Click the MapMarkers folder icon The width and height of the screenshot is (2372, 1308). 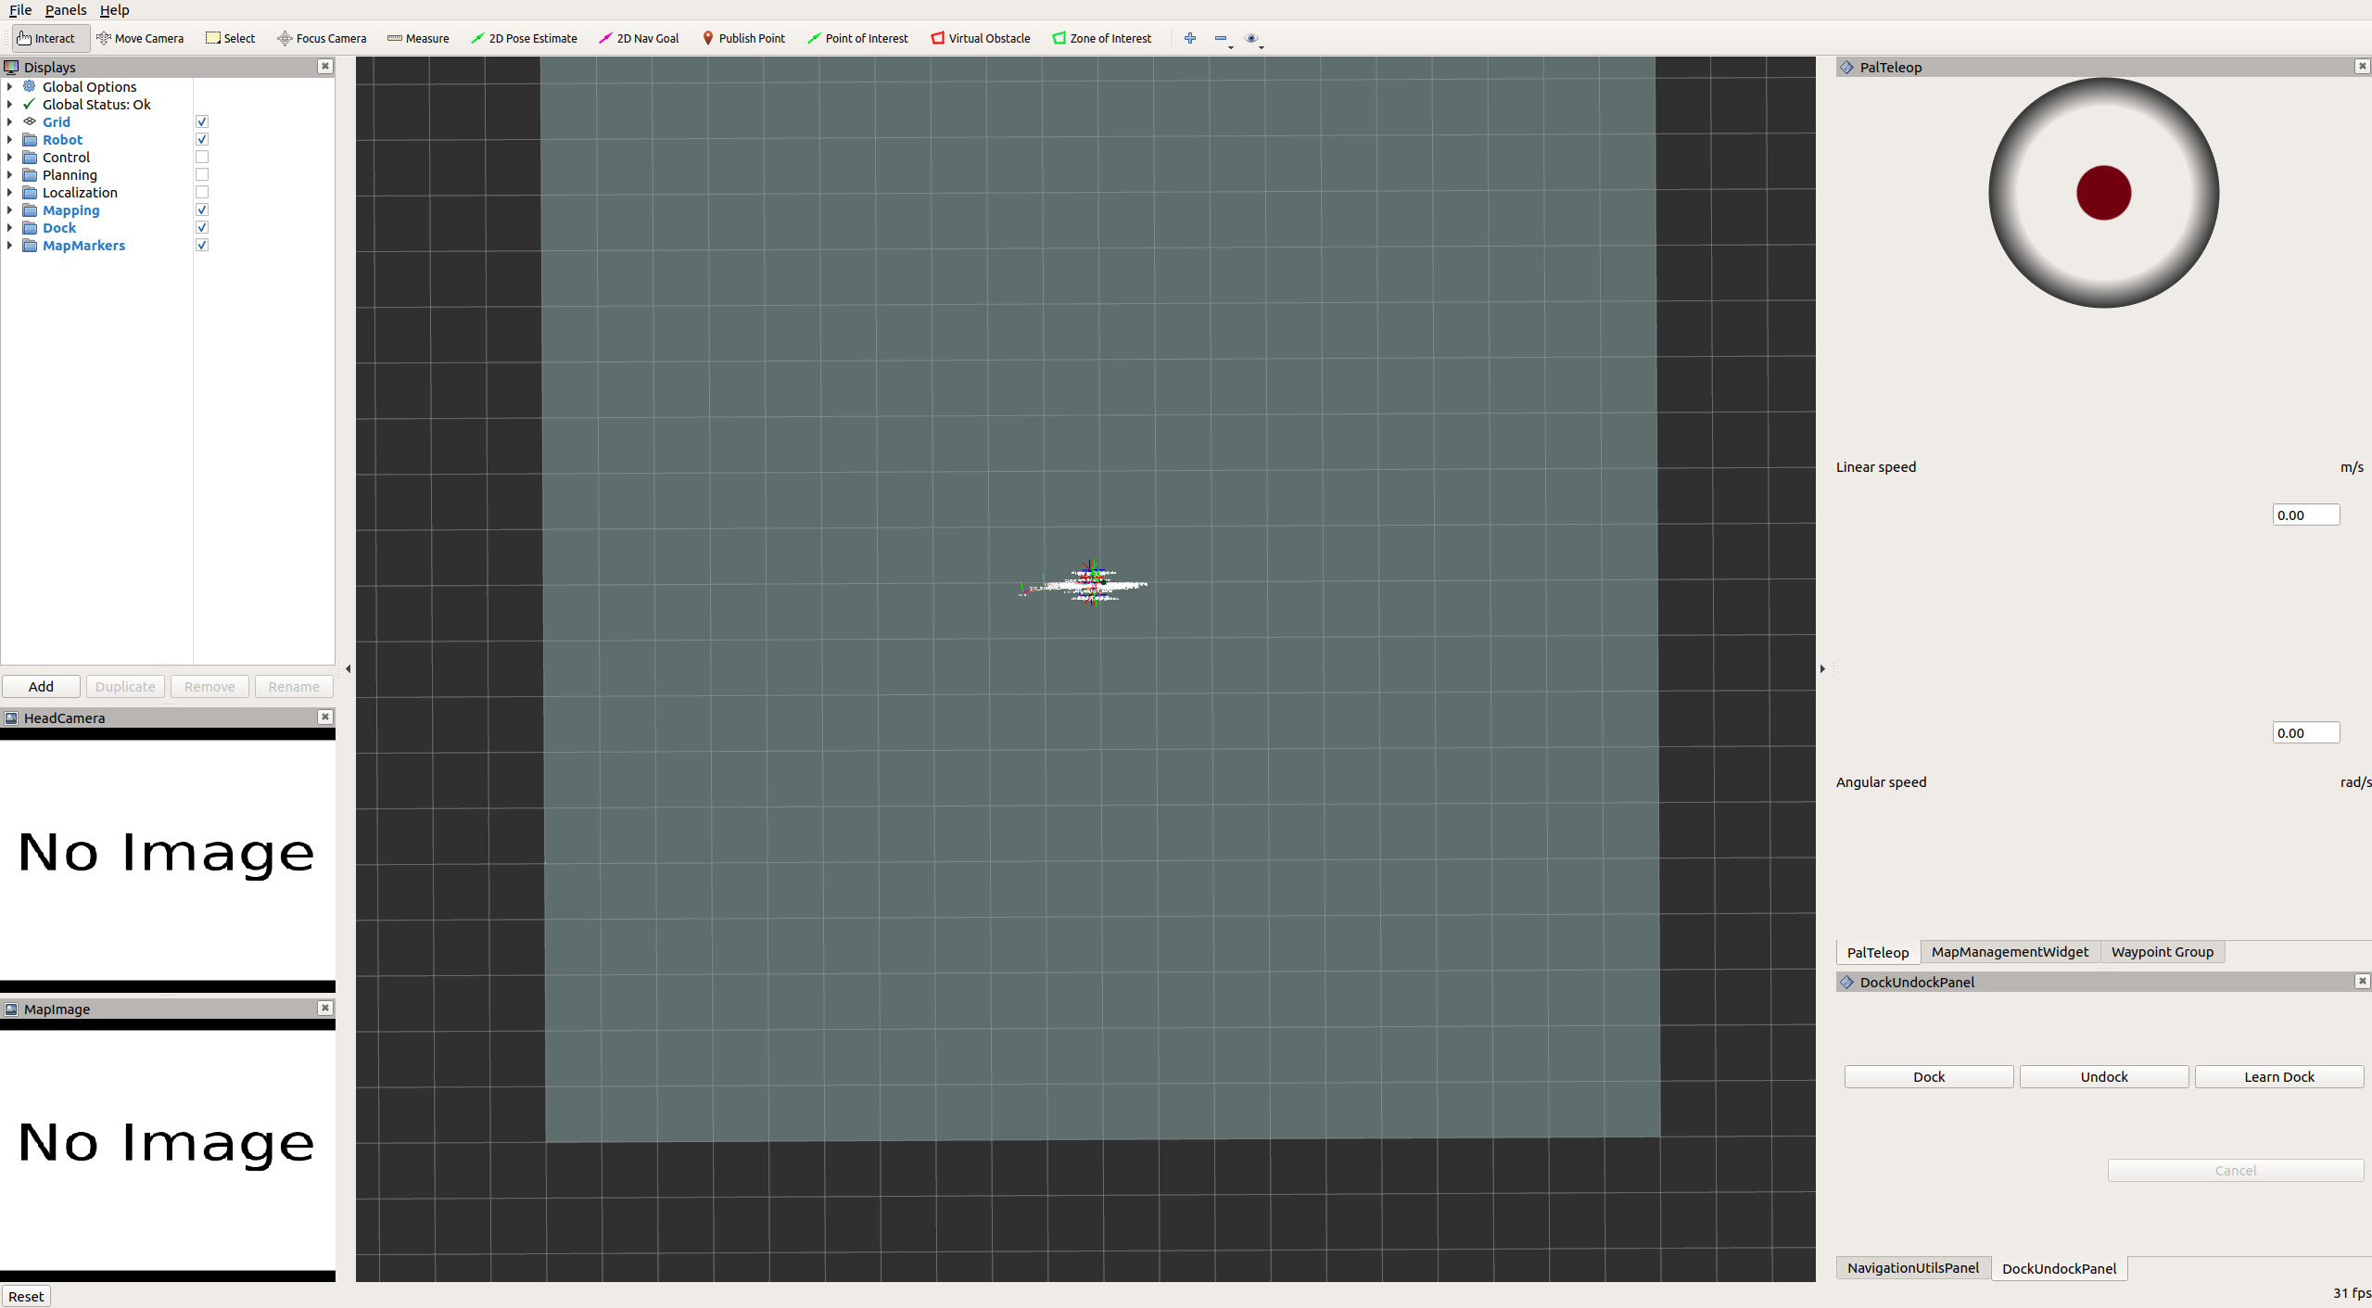click(30, 245)
